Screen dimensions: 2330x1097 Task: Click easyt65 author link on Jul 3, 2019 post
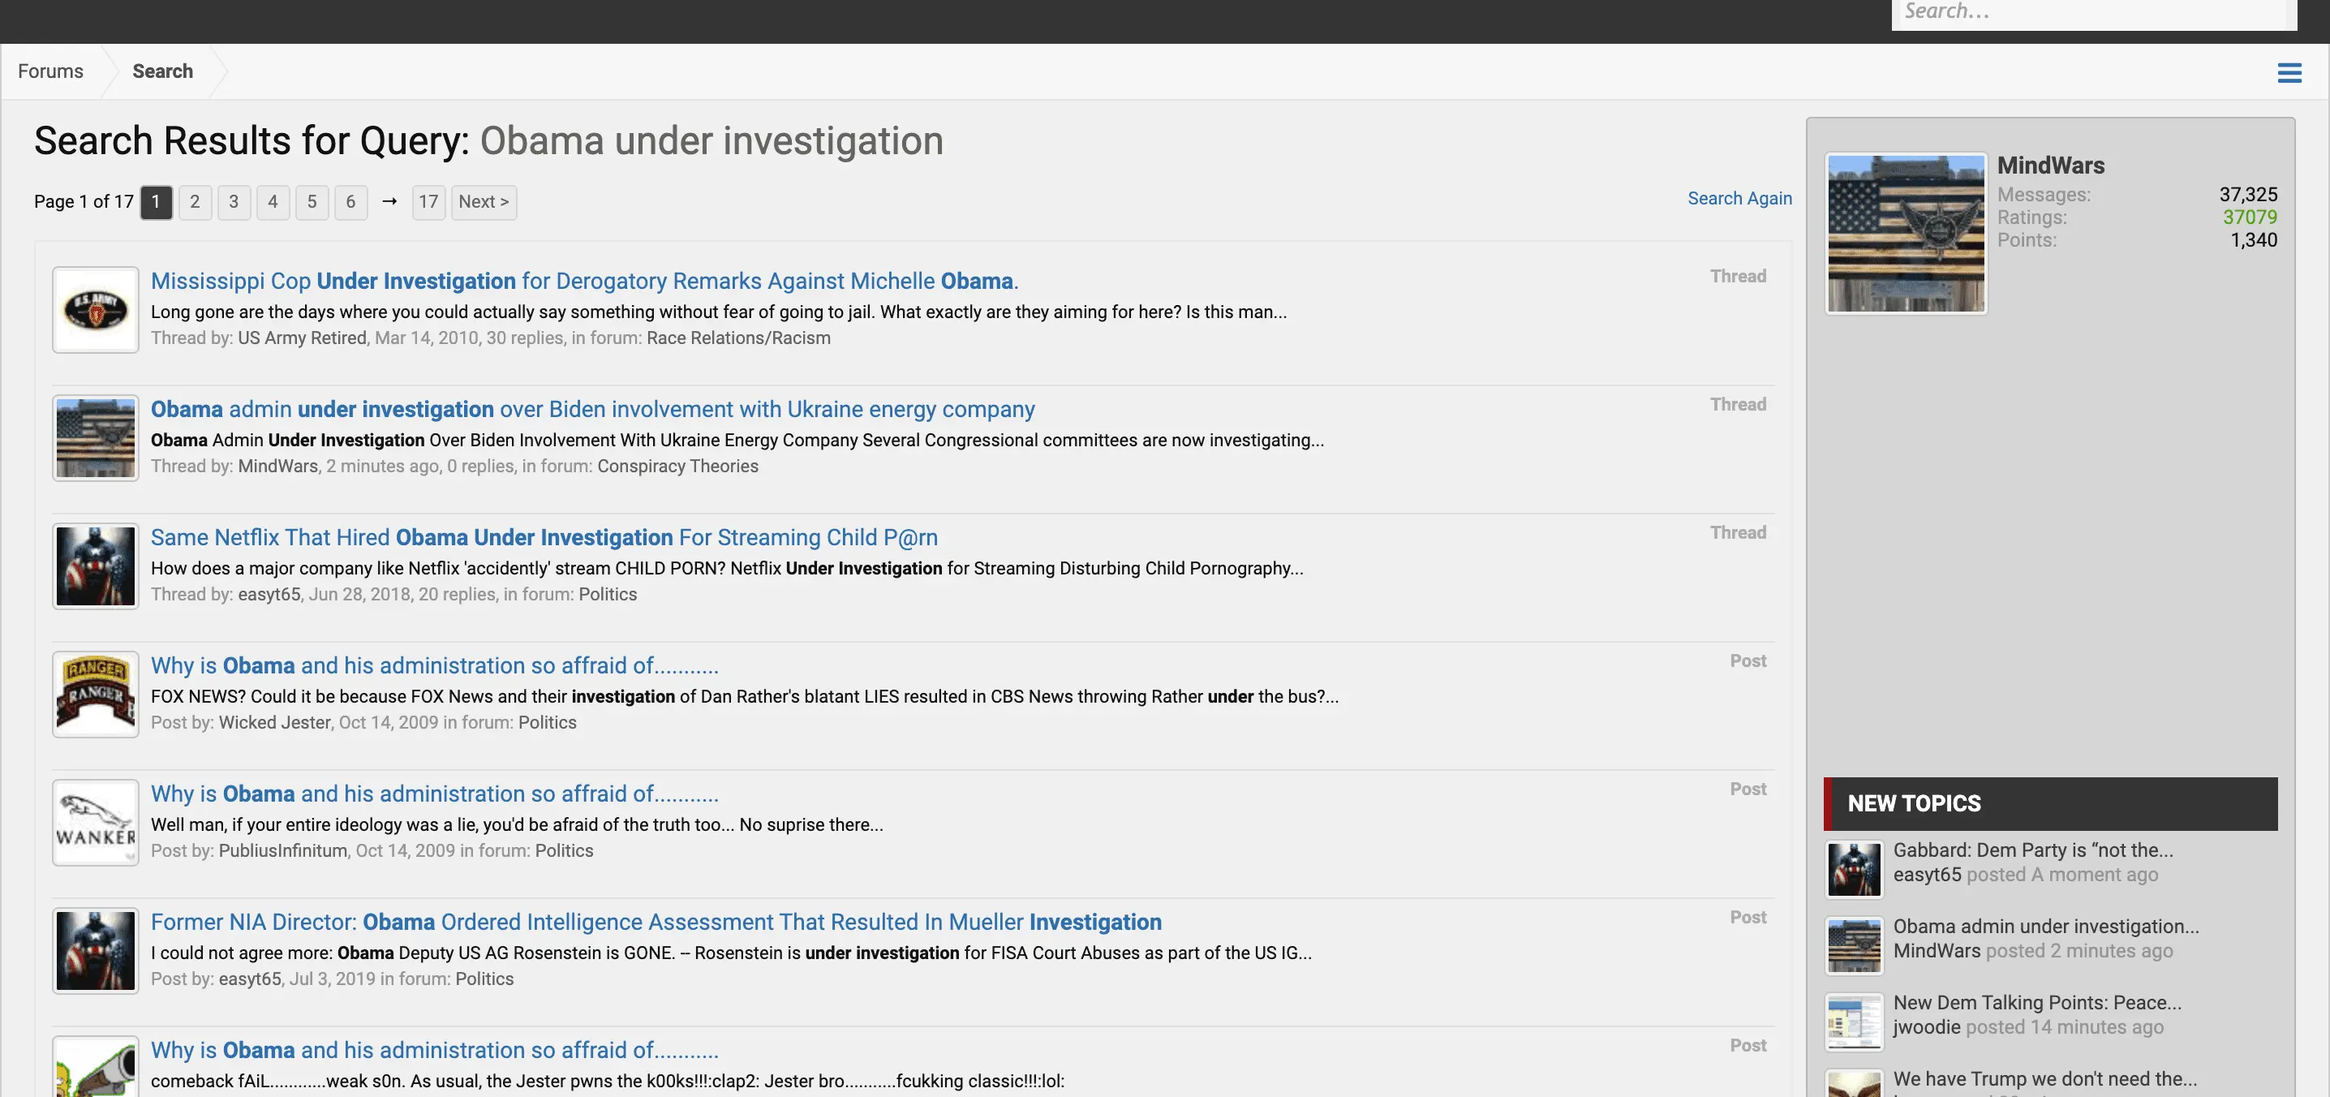click(250, 979)
